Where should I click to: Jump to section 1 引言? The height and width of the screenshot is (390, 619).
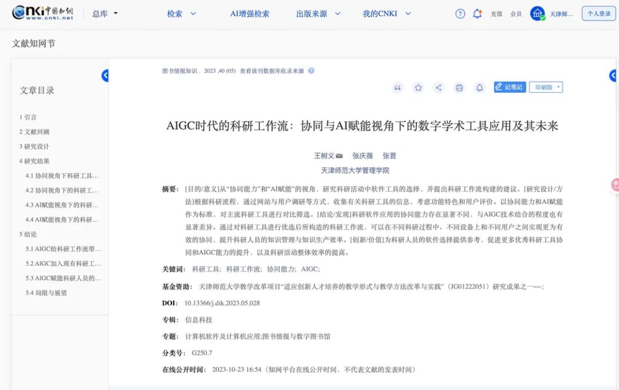[28, 117]
